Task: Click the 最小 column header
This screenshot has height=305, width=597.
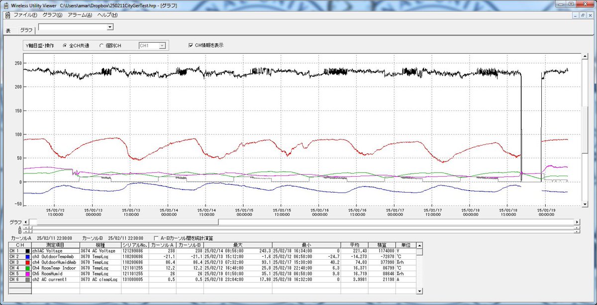Action: pyautogui.click(x=306, y=245)
